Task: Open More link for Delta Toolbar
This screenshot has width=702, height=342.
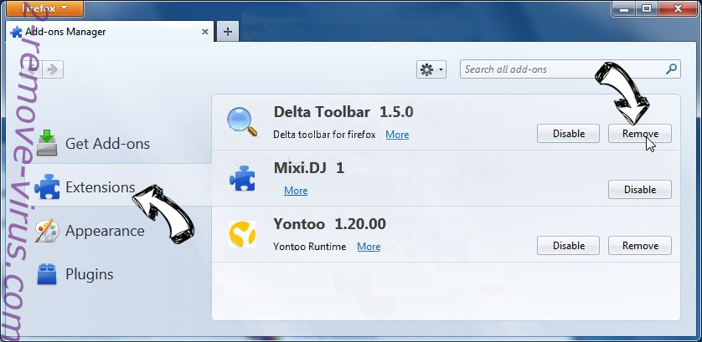Action: click(x=397, y=135)
